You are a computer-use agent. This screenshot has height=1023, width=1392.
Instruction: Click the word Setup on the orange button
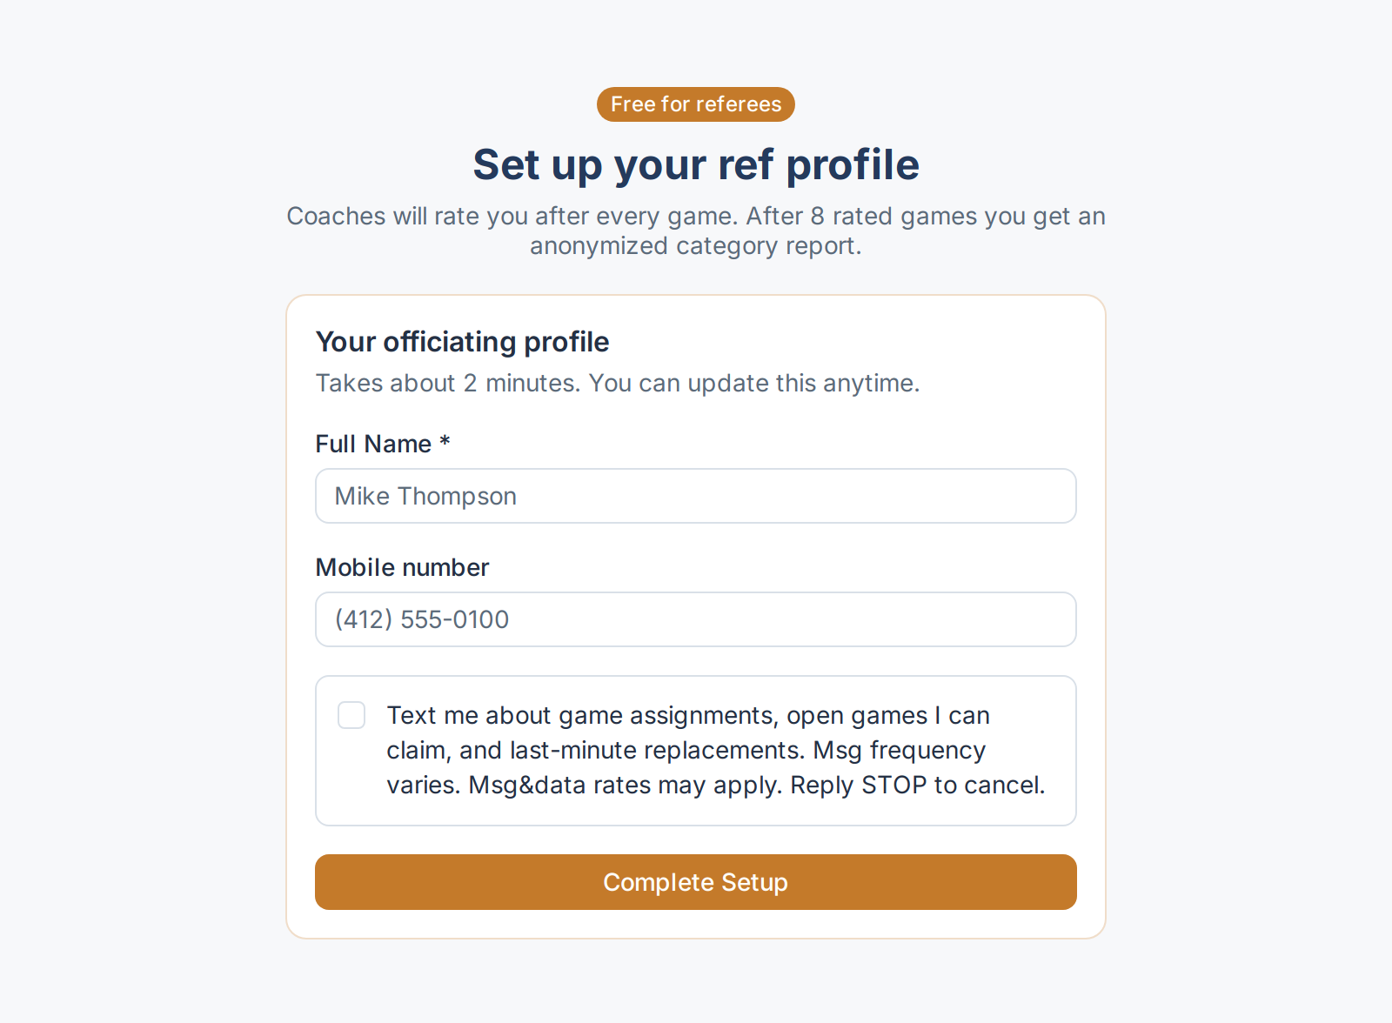click(754, 882)
